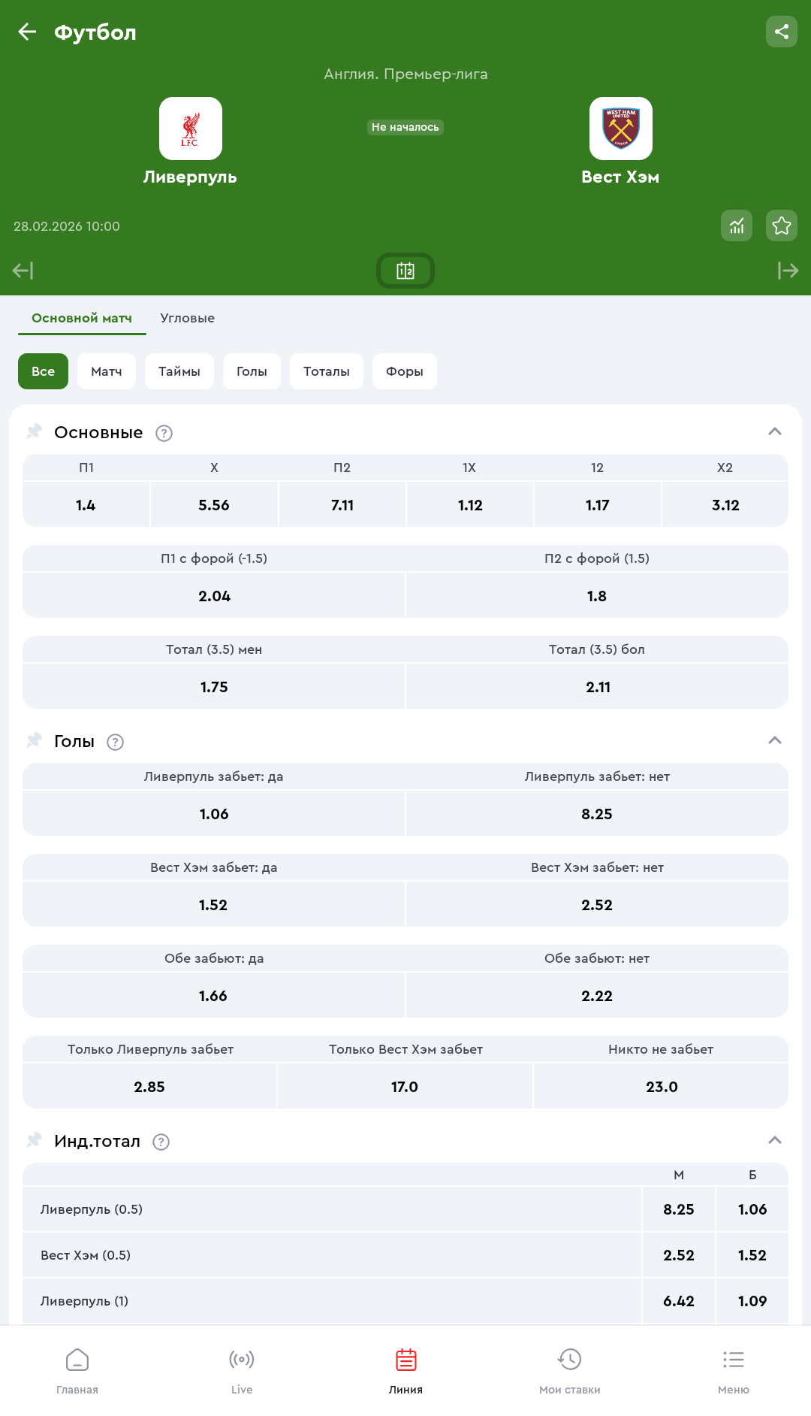Select the Тоталы filter chip

pyautogui.click(x=326, y=371)
